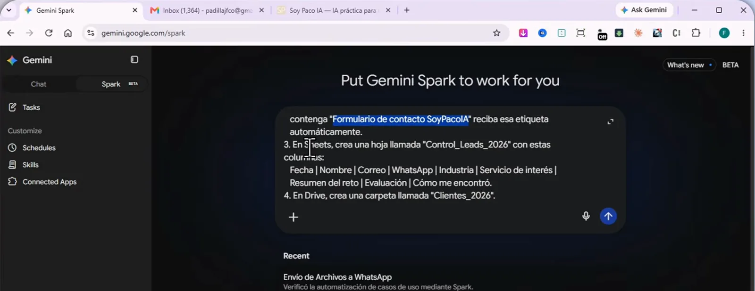
Task: Click the page scrollbar on right edge
Action: click(x=752, y=168)
